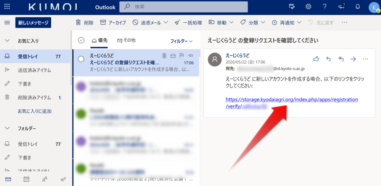Screen dimensions: 381x186
Task: Click the help question mark icon
Action: [324, 7]
